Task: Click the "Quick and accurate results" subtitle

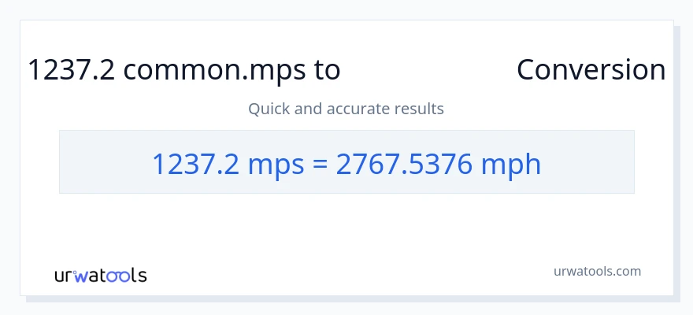Action: 346,109
